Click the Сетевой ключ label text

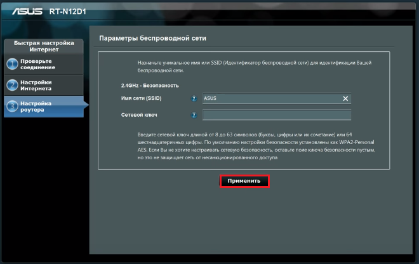tap(138, 115)
